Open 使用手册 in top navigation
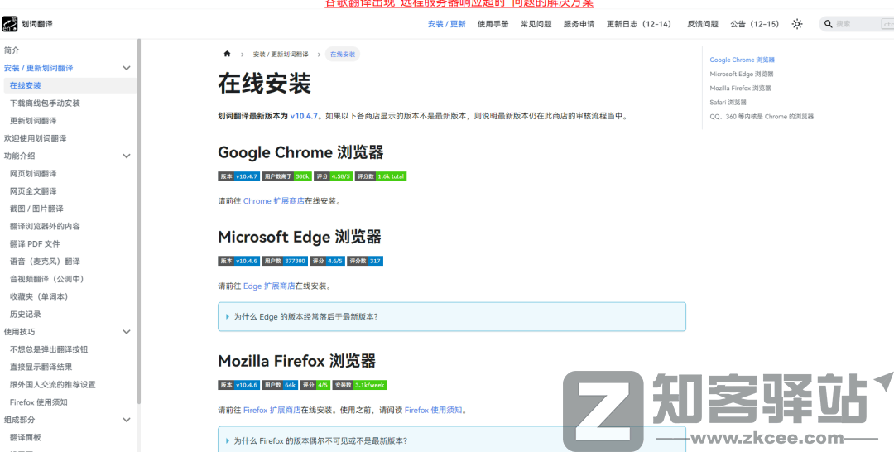 click(x=493, y=24)
